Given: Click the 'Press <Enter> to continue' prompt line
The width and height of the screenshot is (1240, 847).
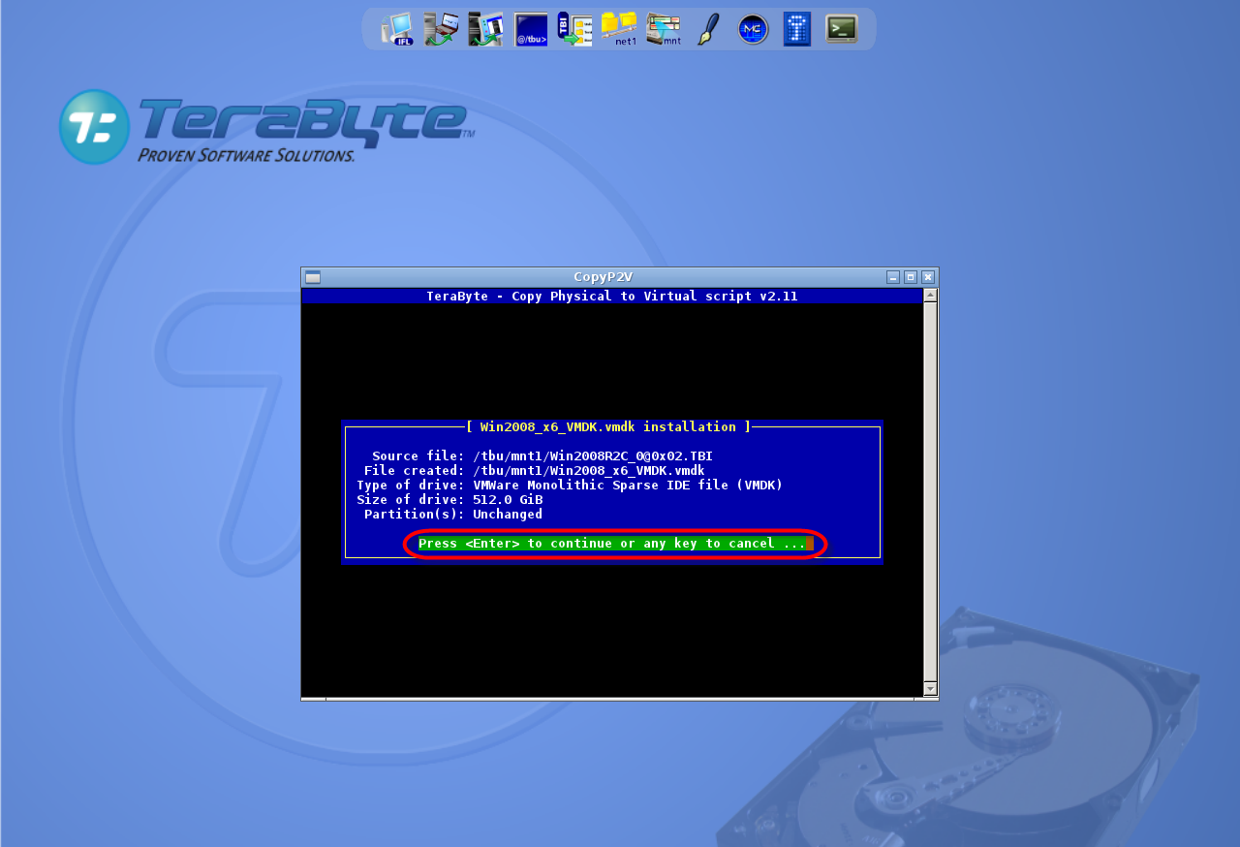Looking at the screenshot, I should (616, 544).
